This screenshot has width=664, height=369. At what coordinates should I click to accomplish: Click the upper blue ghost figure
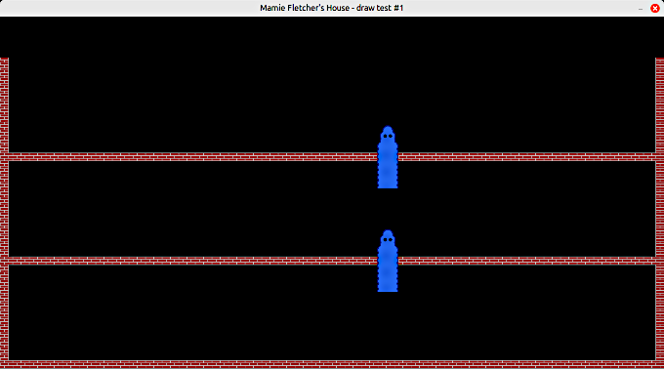388,157
